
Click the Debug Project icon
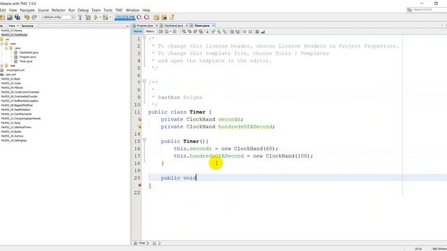tap(105, 17)
